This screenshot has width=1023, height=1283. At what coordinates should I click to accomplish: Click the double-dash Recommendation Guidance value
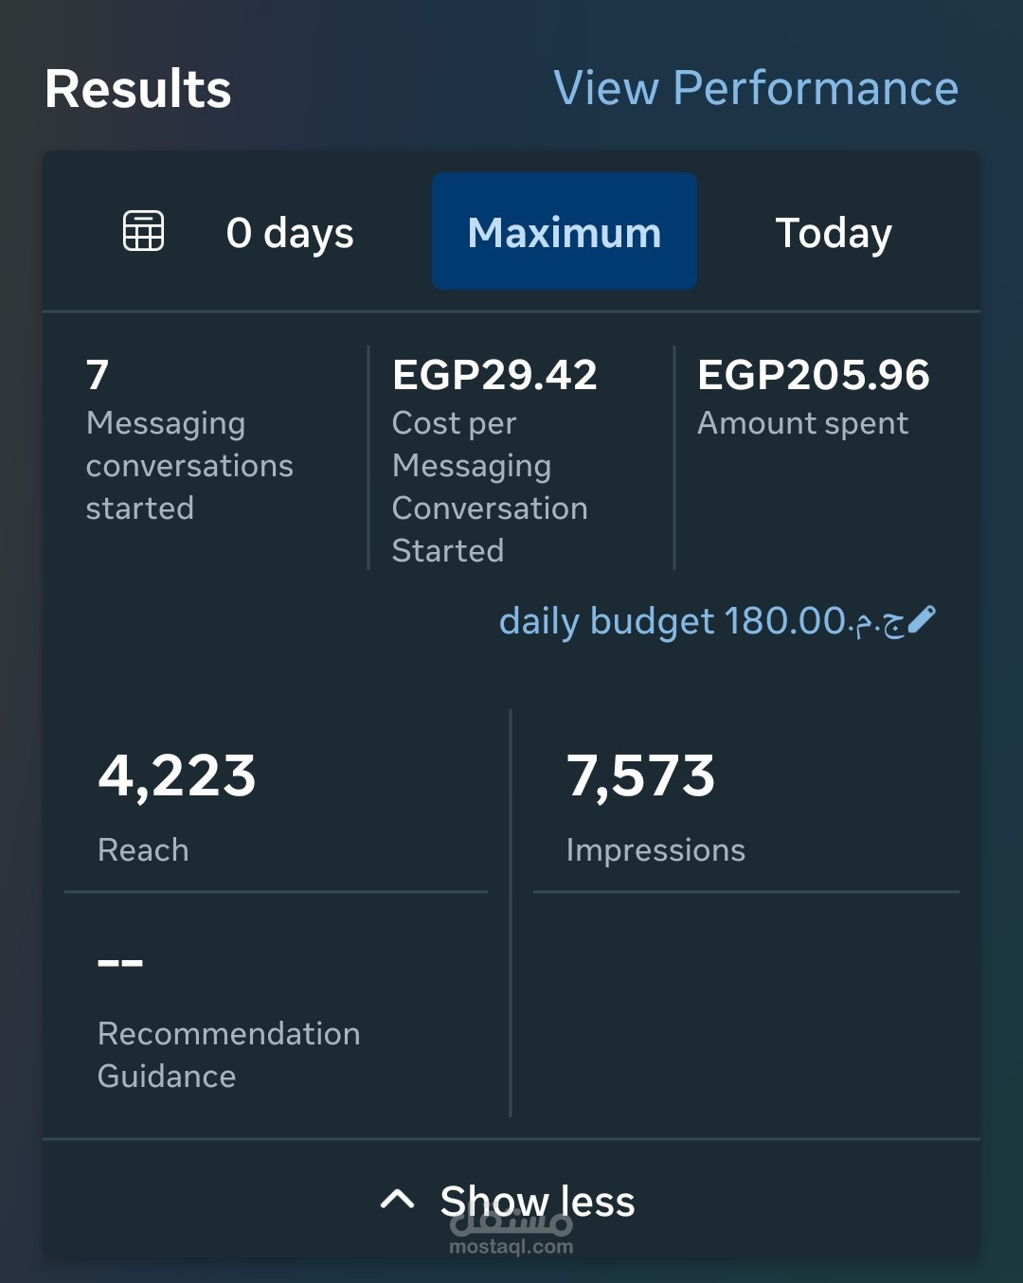(120, 963)
